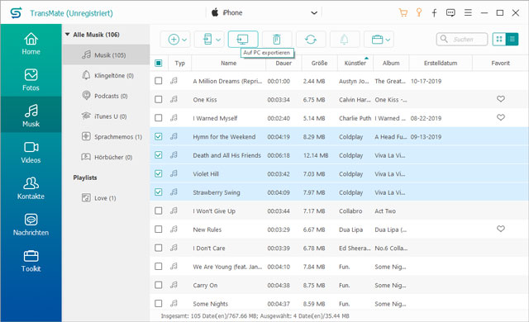
Task: Open the shopping cart purchase icon
Action: (x=403, y=13)
